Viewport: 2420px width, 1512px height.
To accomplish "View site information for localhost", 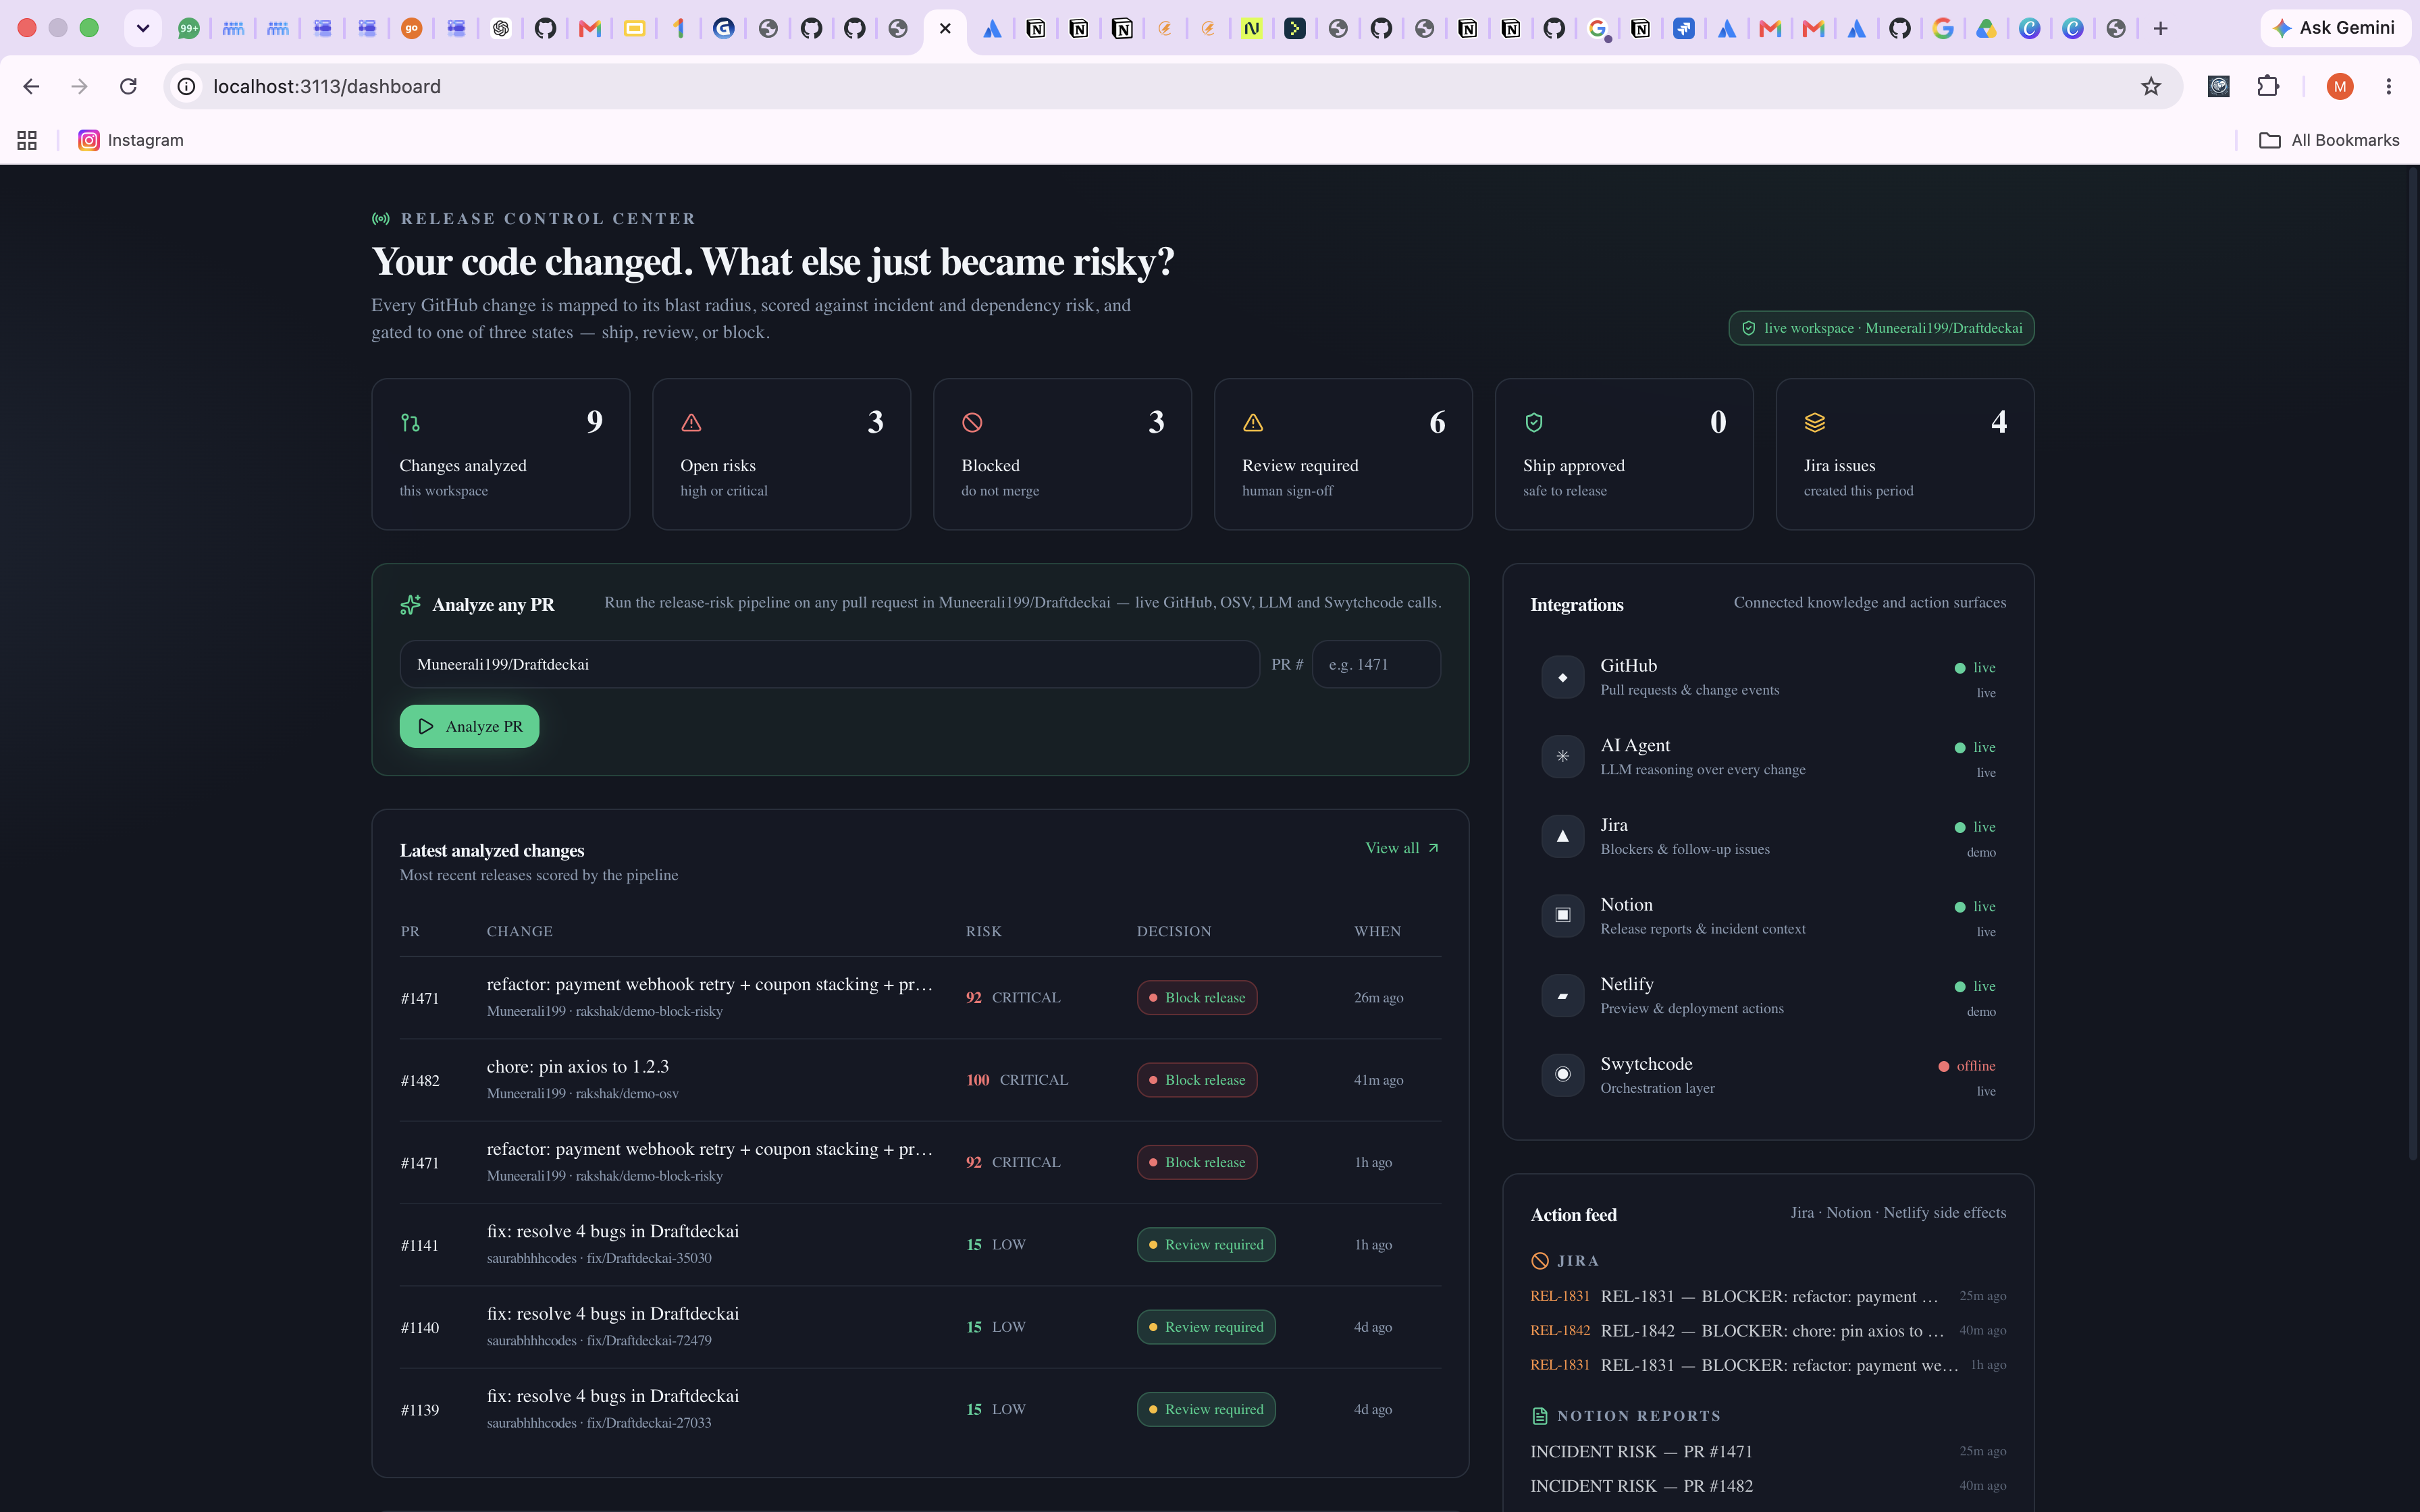I will (186, 87).
